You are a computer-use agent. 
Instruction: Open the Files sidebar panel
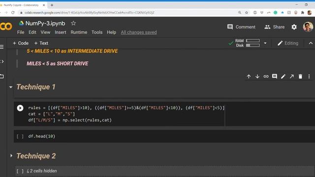2,76
